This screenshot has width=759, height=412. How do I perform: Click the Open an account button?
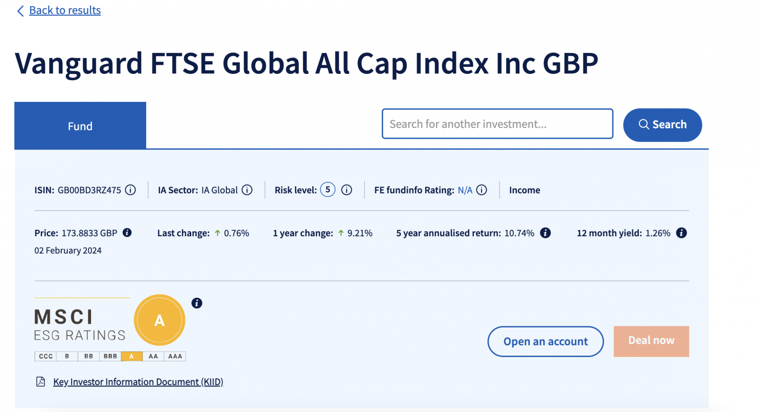coord(546,341)
